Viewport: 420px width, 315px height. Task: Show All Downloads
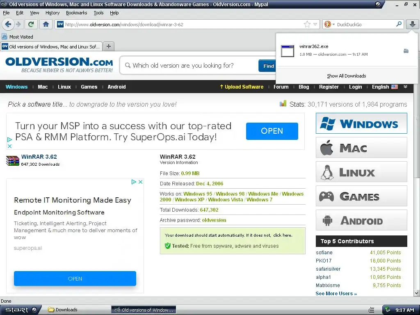click(x=346, y=76)
